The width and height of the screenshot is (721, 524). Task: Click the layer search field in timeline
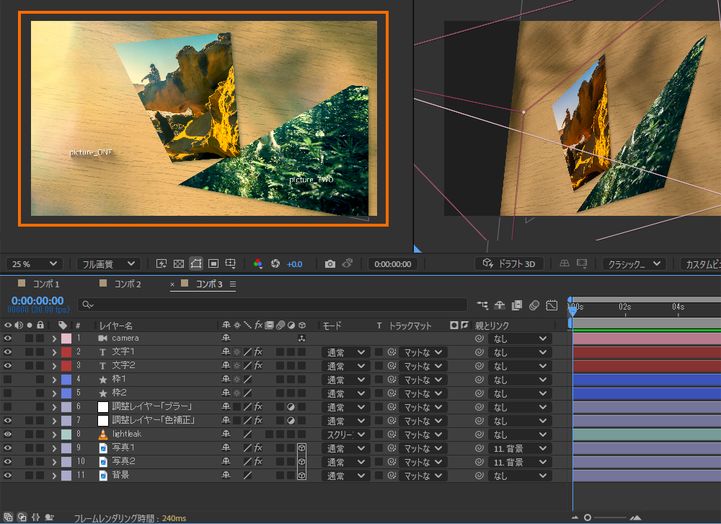click(274, 305)
